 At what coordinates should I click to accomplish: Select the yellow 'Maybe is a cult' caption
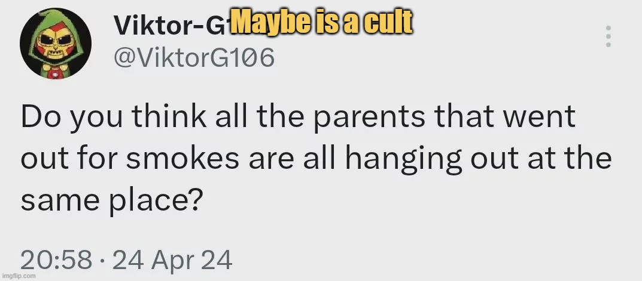click(x=321, y=23)
